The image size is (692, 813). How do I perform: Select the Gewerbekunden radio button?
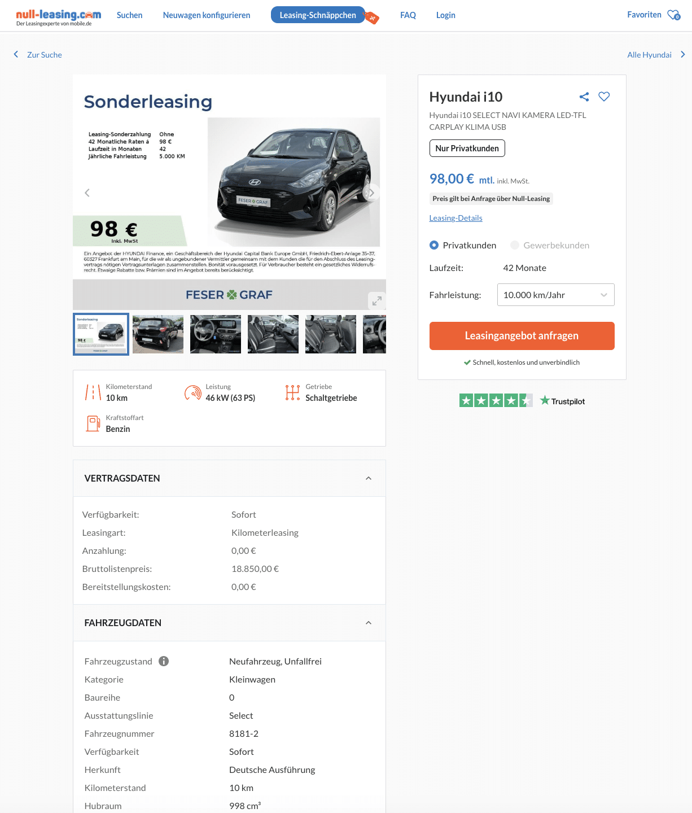[x=515, y=245]
